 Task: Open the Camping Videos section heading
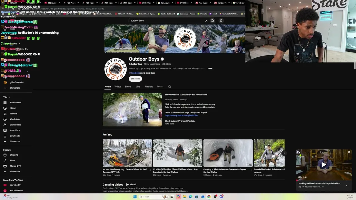click(113, 184)
